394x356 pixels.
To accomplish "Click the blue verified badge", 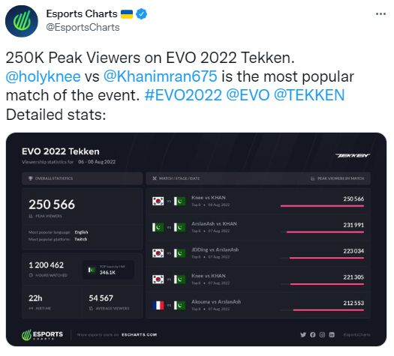I will point(142,13).
